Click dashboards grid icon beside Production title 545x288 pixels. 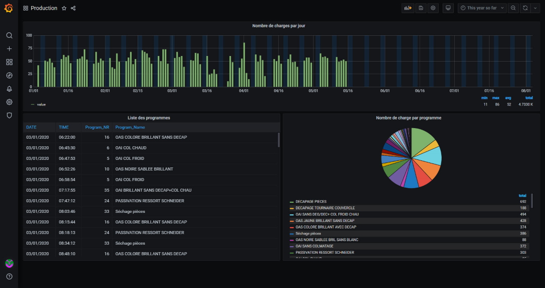pyautogui.click(x=25, y=9)
